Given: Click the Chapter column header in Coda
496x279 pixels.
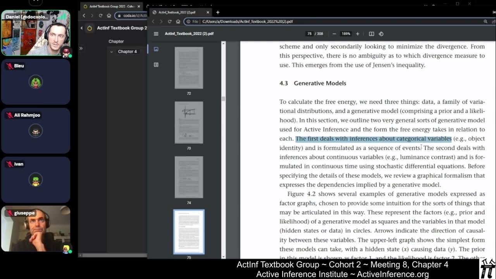Looking at the screenshot, I should (116, 41).
